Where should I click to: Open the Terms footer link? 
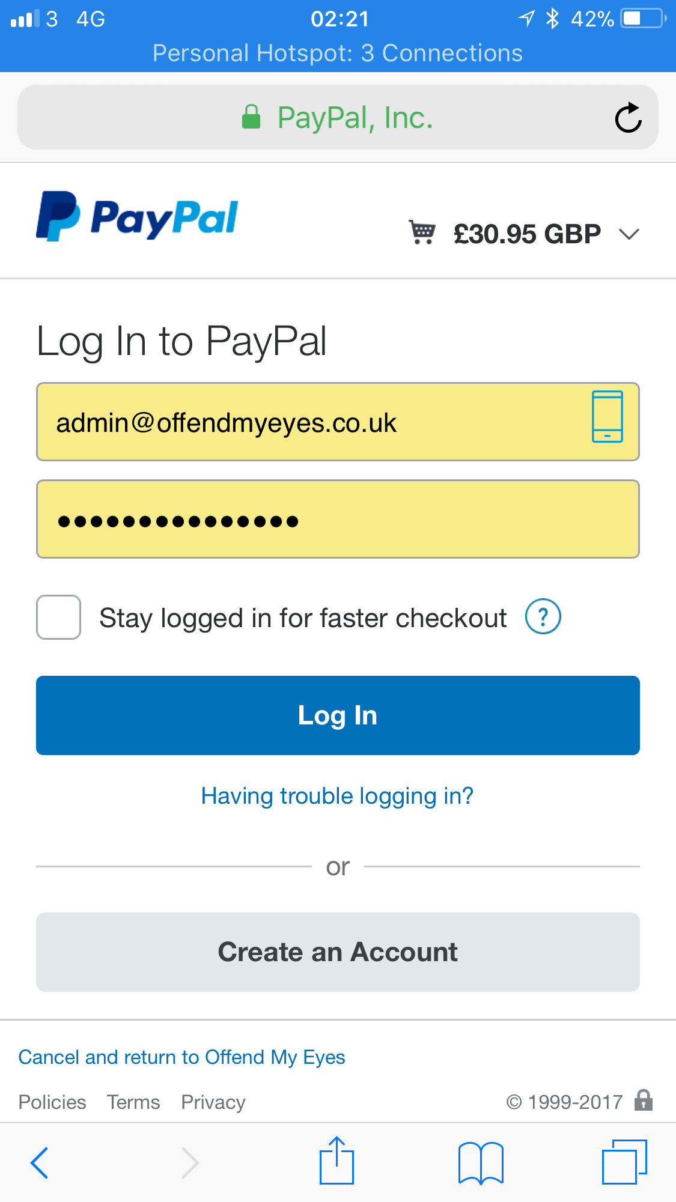coord(133,1102)
